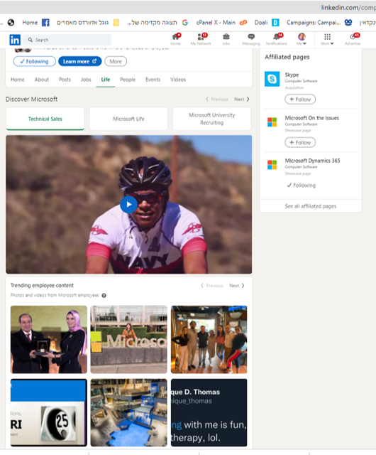The height and width of the screenshot is (455, 376).
Task: Click See all affiliated pages
Action: click(311, 206)
